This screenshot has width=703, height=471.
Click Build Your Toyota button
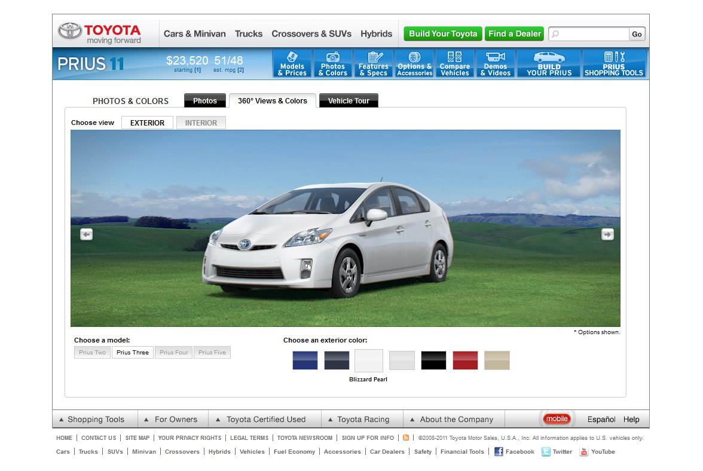pos(443,33)
